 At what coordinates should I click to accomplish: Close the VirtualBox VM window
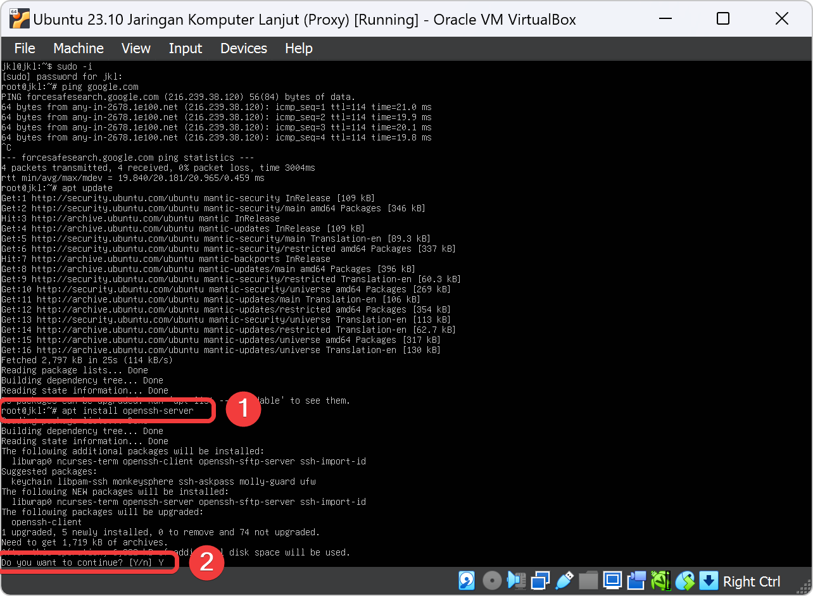[782, 19]
